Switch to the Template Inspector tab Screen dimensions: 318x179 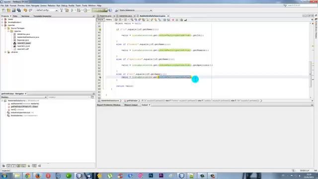pyautogui.click(x=42, y=16)
